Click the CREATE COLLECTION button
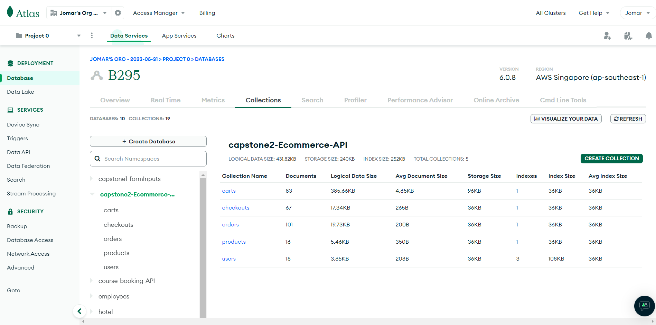Screen dimensions: 656x325 612,159
